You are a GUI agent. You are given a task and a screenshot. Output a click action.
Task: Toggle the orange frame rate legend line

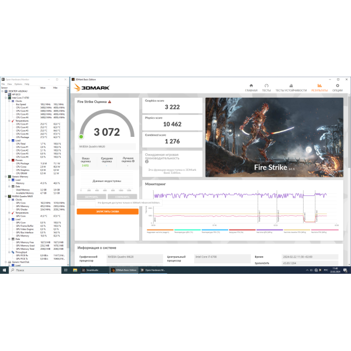160,230
